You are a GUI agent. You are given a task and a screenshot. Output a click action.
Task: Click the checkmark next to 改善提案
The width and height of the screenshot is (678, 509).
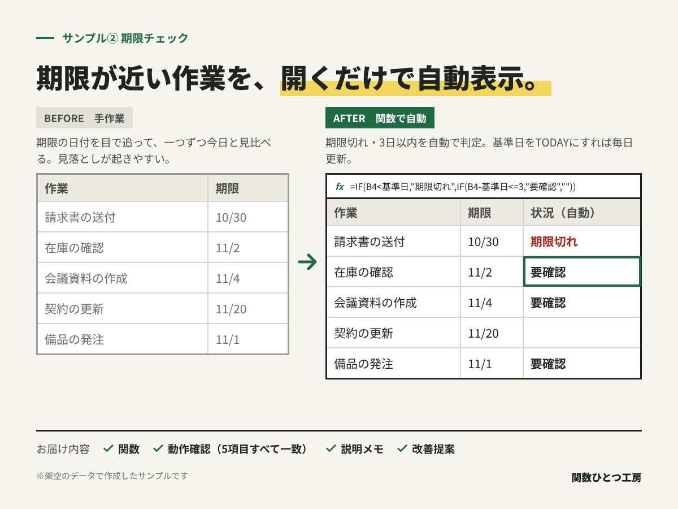(402, 449)
